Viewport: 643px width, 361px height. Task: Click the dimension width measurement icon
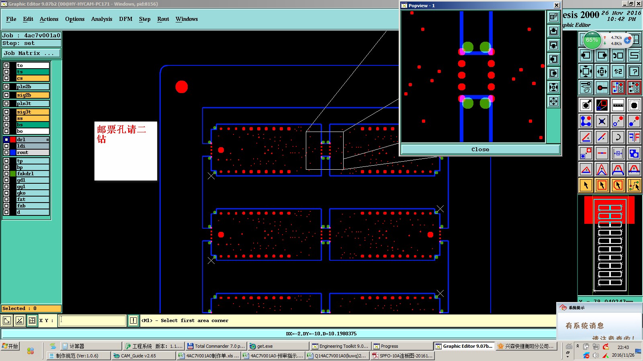[618, 153]
